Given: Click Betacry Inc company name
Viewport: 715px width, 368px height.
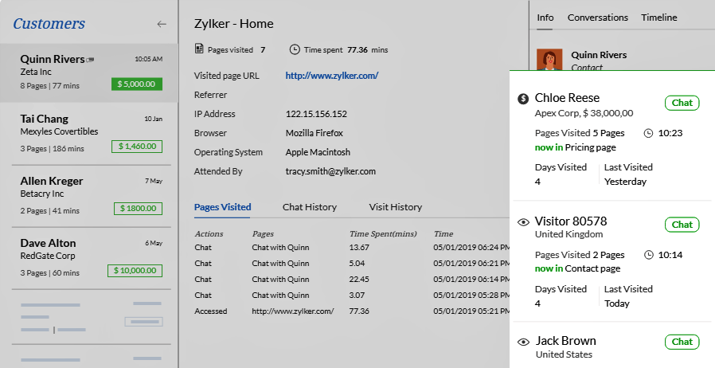Looking at the screenshot, I should coord(42,194).
